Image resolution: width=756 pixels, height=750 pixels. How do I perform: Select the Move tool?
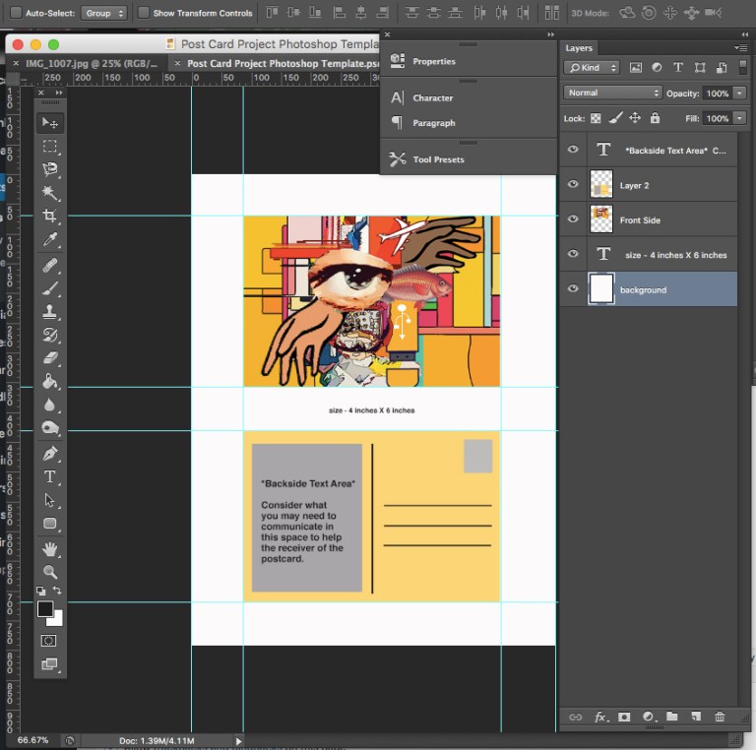[x=49, y=123]
